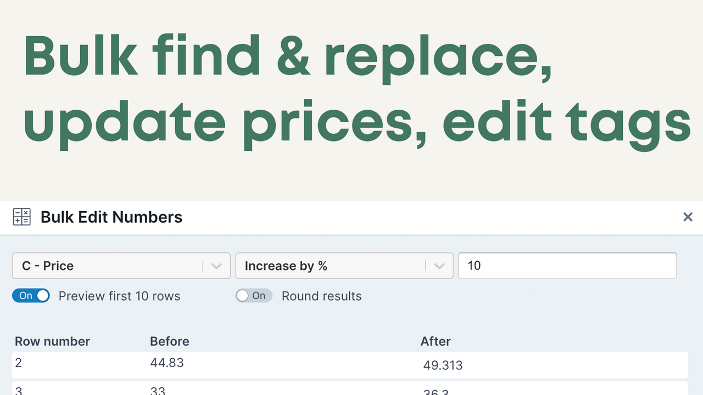Image resolution: width=703 pixels, height=395 pixels.
Task: Click the Preview first 10 rows label
Action: click(119, 296)
